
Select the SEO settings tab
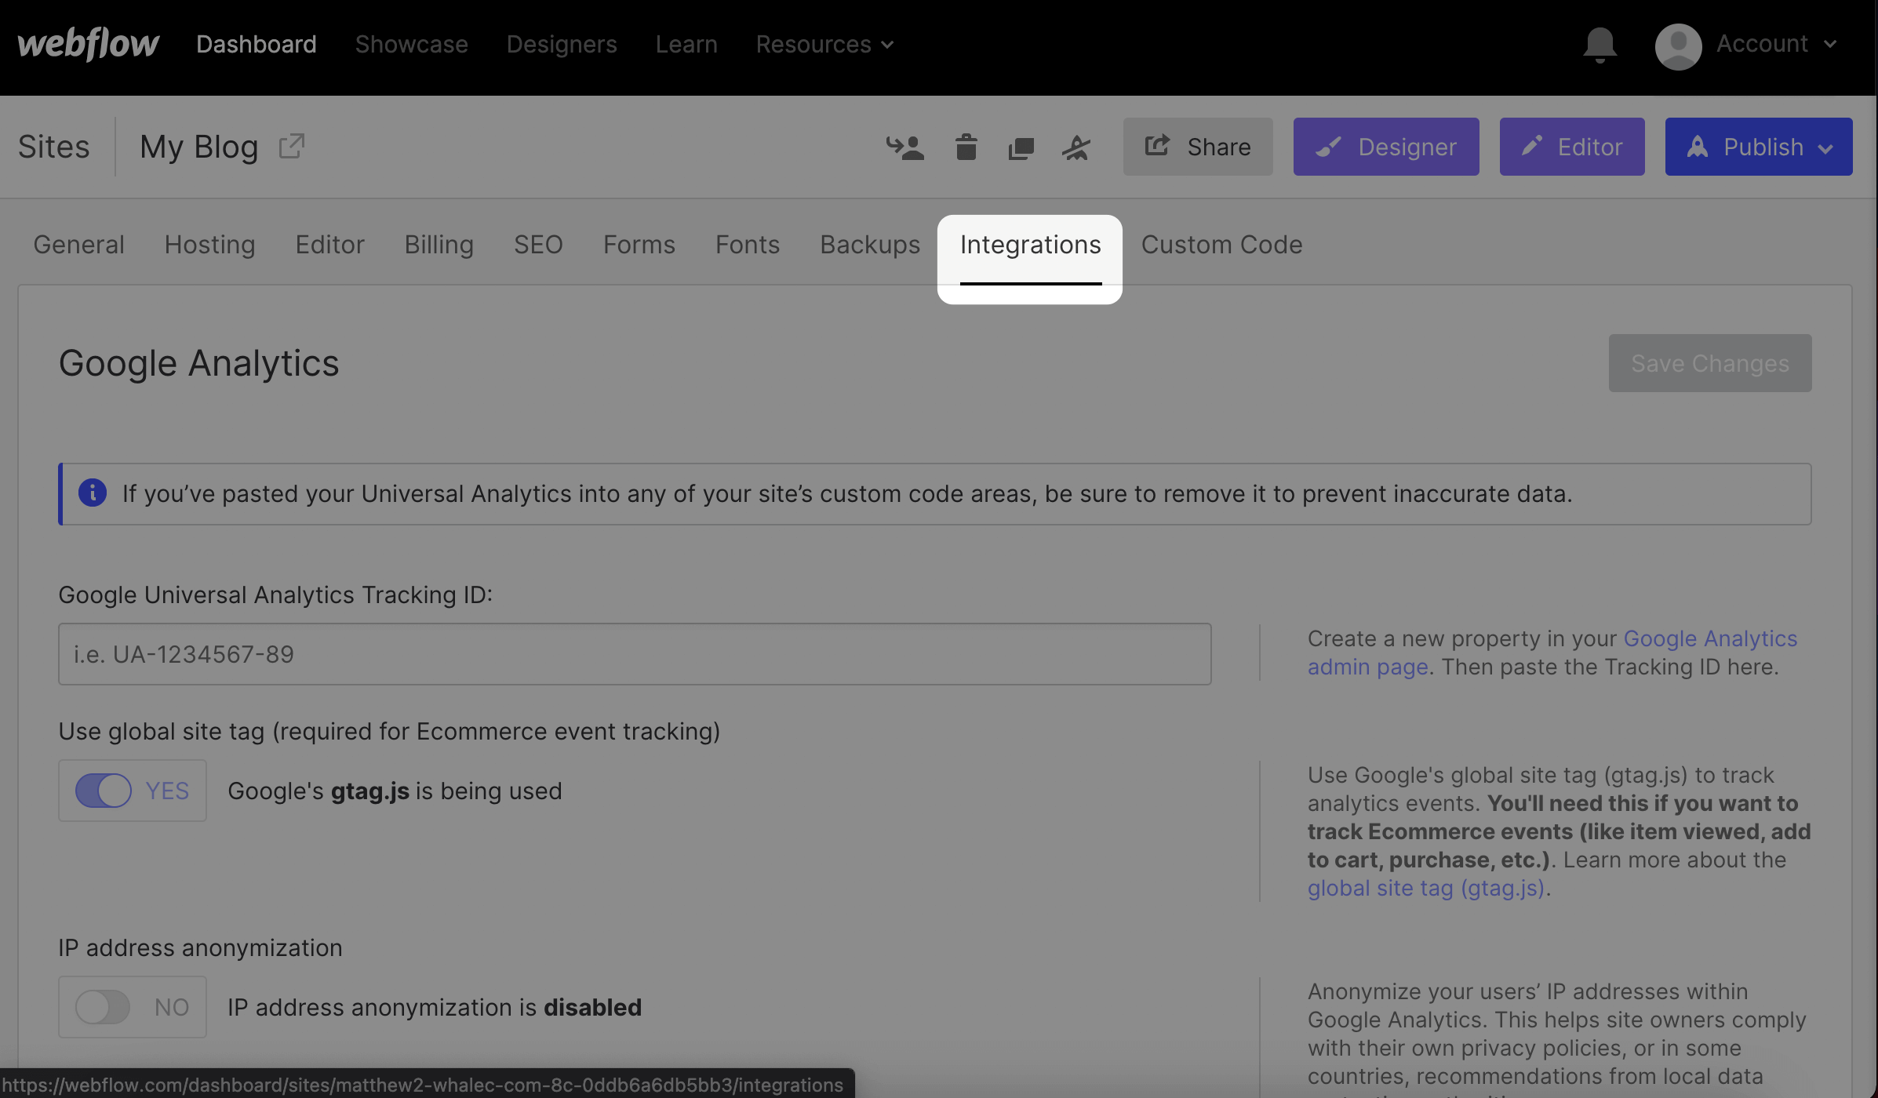click(538, 244)
